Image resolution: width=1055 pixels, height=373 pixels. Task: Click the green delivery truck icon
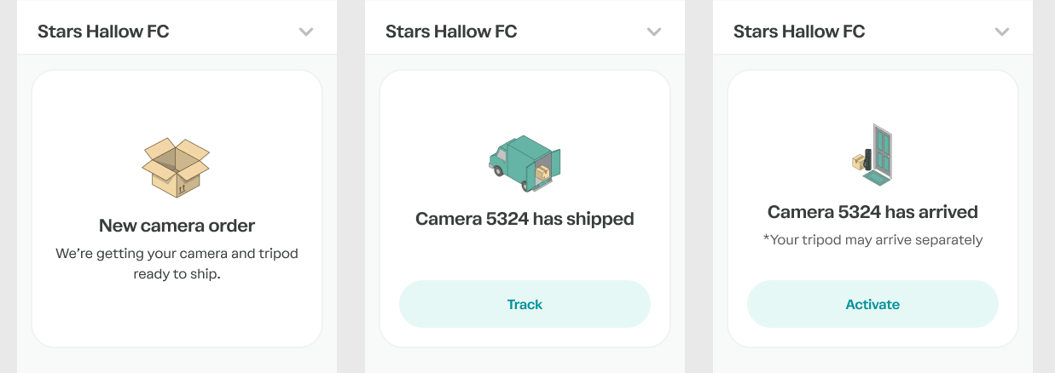click(524, 161)
